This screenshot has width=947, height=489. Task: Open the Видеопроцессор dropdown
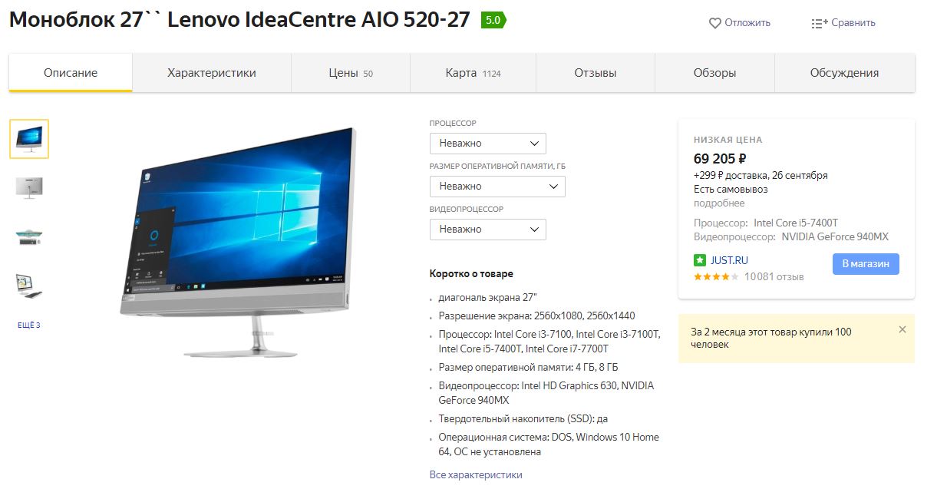488,229
